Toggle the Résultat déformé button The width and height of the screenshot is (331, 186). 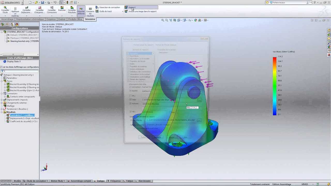tap(81, 11)
